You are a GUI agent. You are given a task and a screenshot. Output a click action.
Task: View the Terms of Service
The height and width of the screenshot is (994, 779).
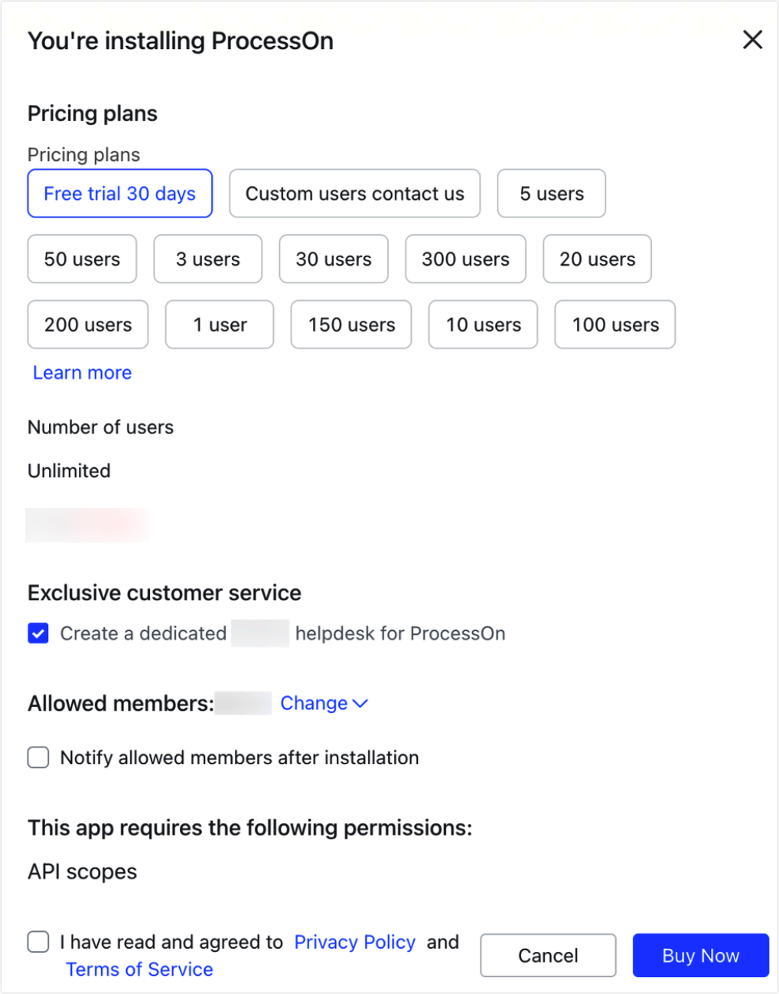139,969
